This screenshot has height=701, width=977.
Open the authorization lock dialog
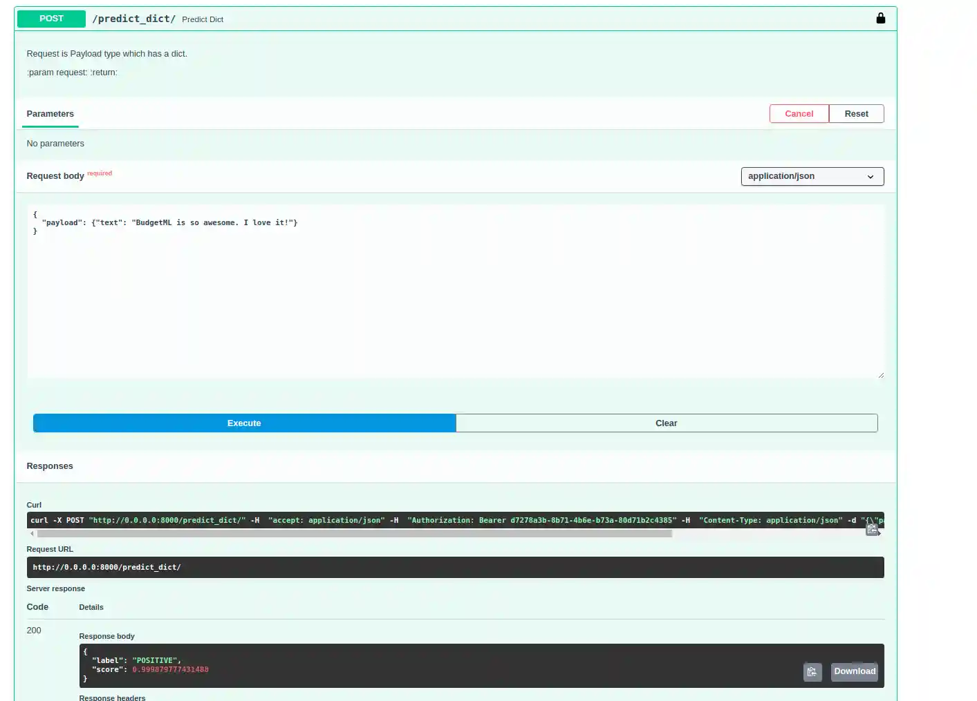pos(881,18)
